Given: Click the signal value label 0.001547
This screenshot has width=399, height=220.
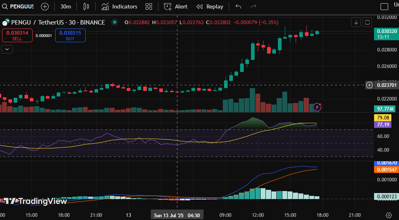Looking at the screenshot, I should click(387, 169).
